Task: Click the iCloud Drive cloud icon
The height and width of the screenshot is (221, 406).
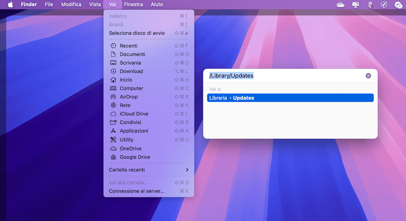Action: 113,114
